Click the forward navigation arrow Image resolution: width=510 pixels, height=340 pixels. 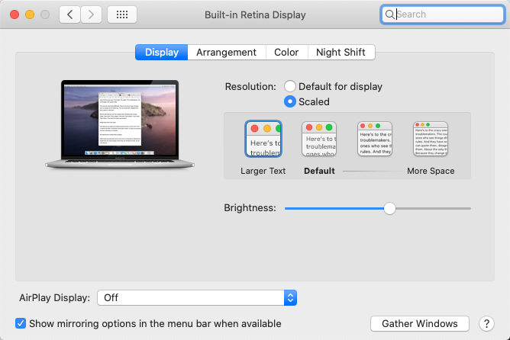tap(92, 14)
